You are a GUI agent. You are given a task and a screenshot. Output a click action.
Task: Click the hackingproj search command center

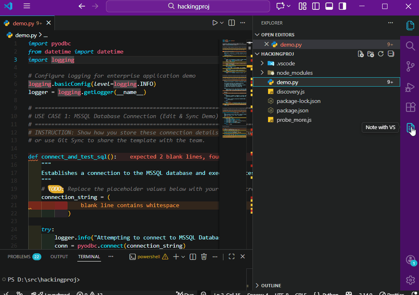tap(188, 6)
